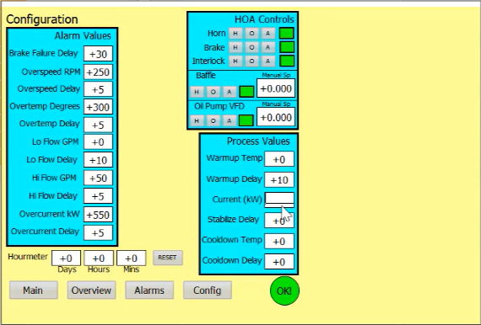Viewport: 481px width, 325px height.
Task: Edit the Oil Pump VFD Manual Sp field
Action: [x=276, y=117]
